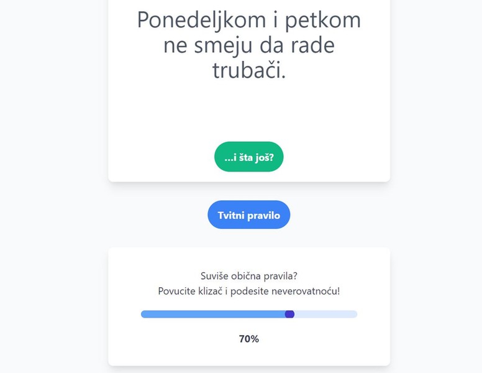Image resolution: width=482 pixels, height=373 pixels.
Task: Click the line "ne smeju da rade"
Action: pos(248,45)
